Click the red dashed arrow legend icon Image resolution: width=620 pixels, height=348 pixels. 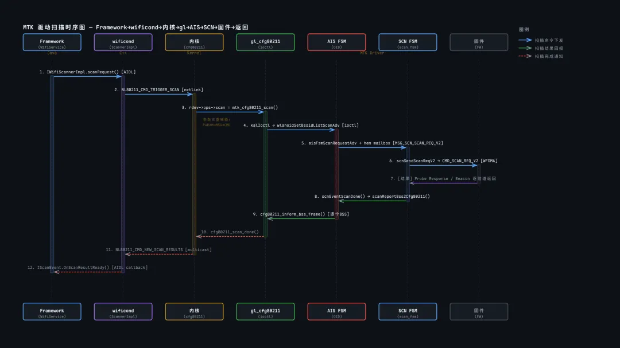525,56
